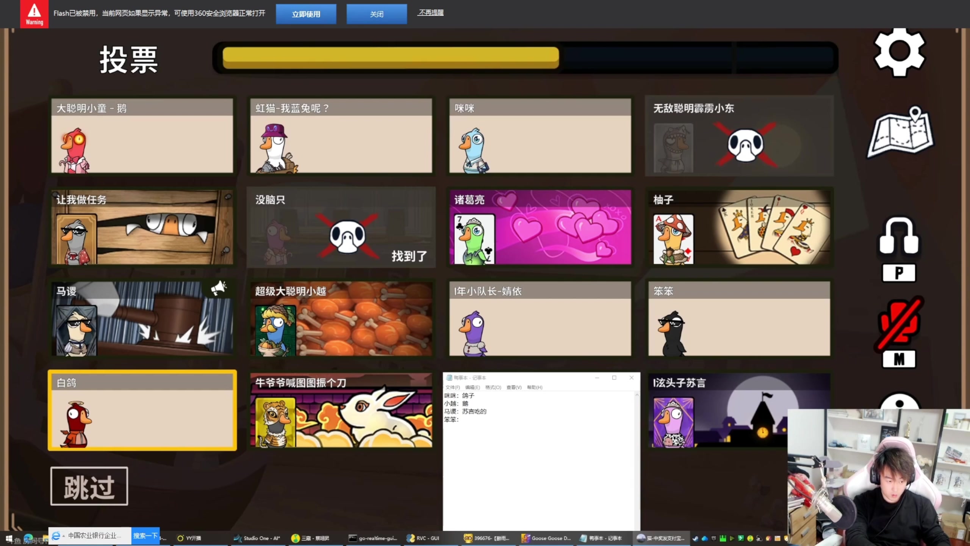Open the settings gear icon
970x546 pixels.
[x=900, y=51]
